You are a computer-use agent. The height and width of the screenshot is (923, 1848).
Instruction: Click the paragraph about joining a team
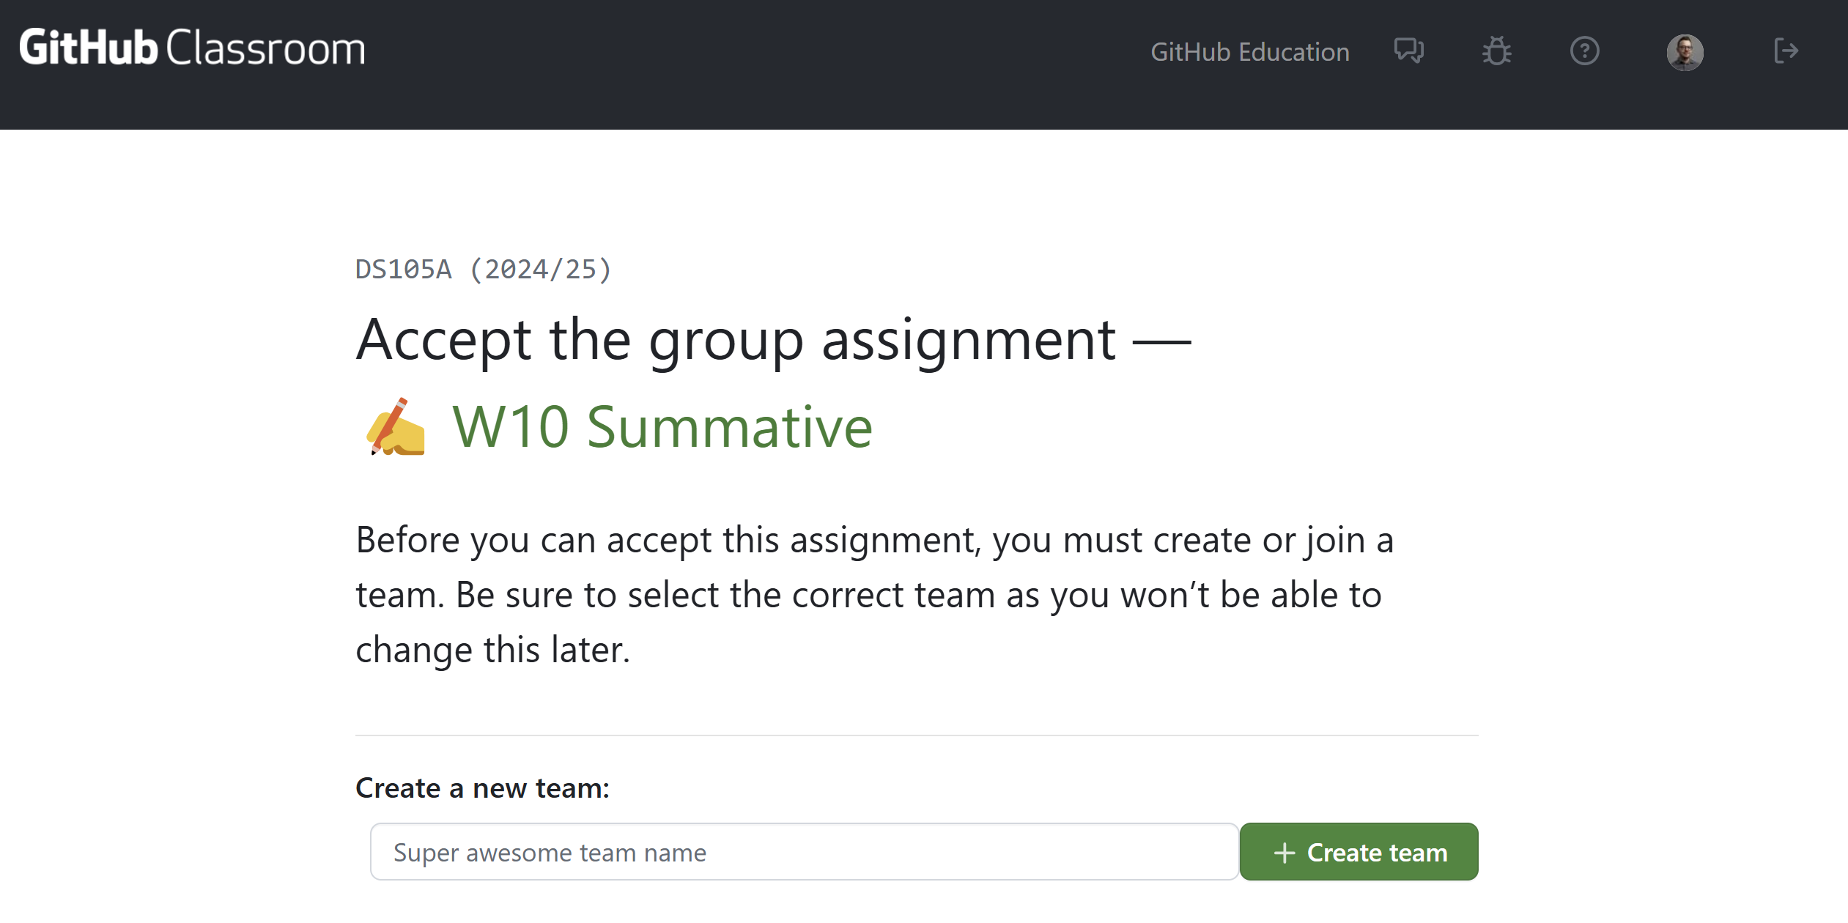[x=874, y=595]
